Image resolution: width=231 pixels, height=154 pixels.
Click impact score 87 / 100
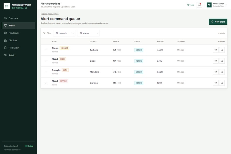(x=117, y=83)
